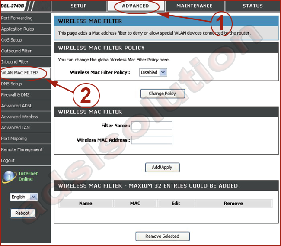281x246 pixels.
Task: Click the Wireless MAC Address text box
Action: [x=152, y=140]
